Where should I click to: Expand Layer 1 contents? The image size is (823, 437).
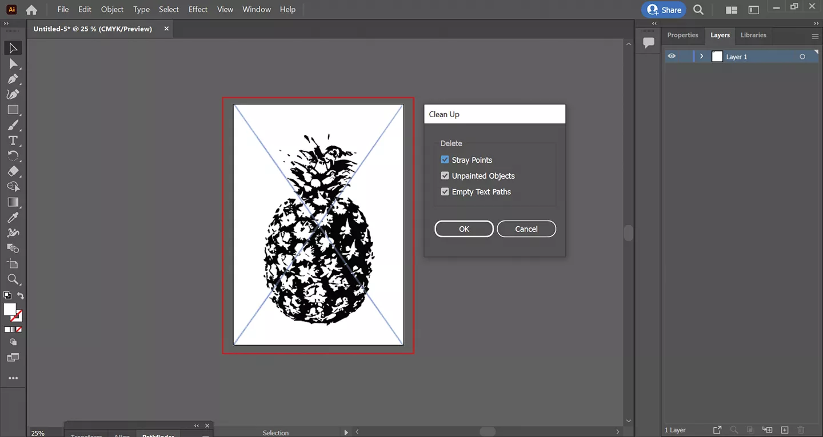pos(701,57)
